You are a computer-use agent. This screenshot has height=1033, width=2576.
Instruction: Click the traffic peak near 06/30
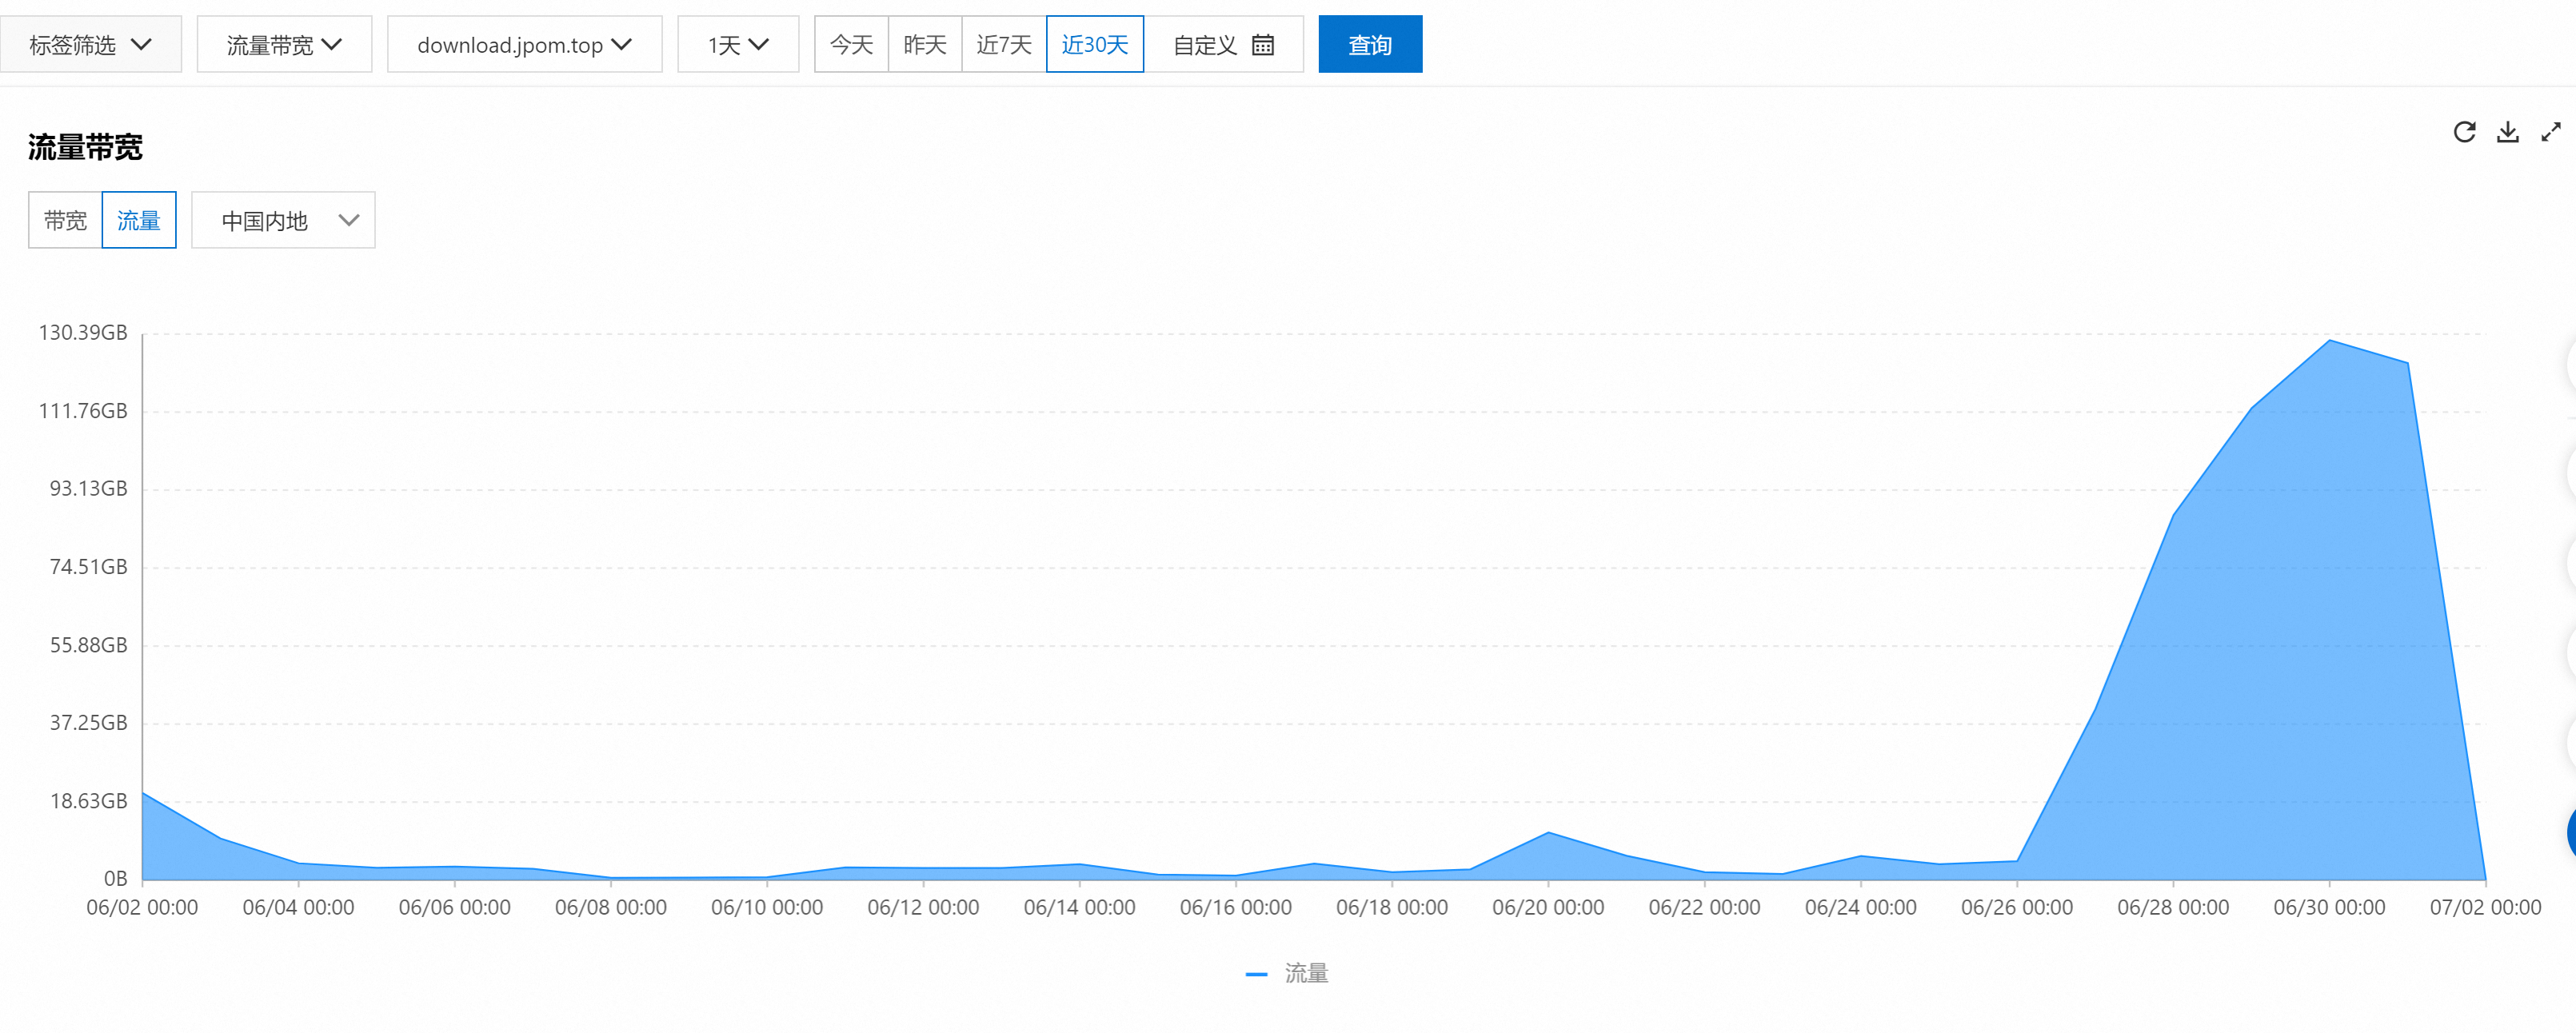(2329, 341)
